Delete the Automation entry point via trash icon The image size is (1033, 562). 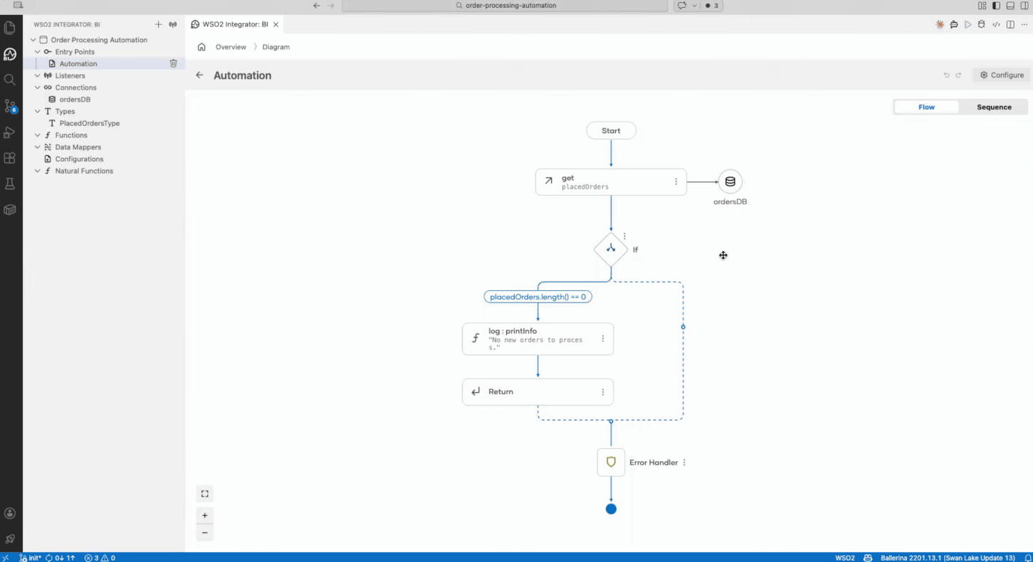pos(173,63)
